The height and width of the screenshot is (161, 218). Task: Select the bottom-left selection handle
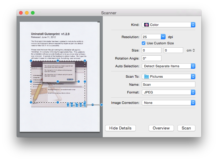31,102
